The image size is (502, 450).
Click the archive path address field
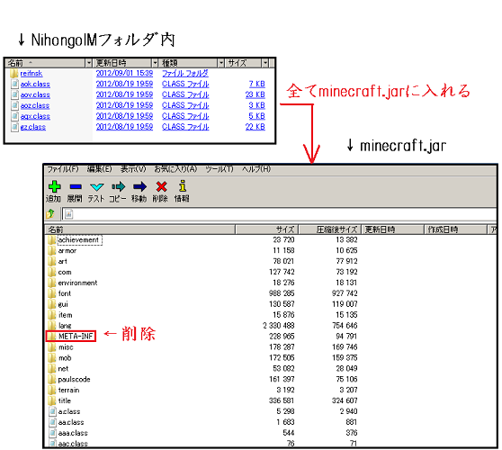coord(280,214)
